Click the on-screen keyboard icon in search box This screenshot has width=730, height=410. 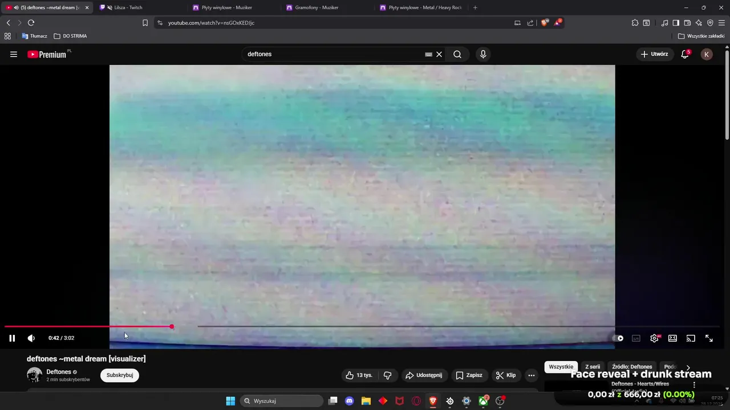tap(428, 54)
